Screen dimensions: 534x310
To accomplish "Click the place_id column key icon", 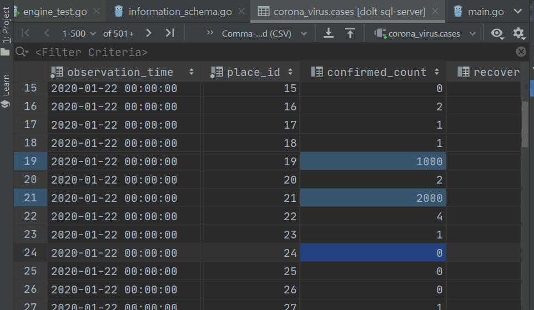I will 216,72.
